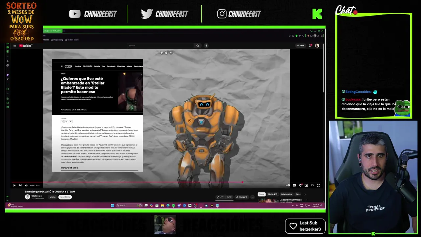Viewport: 421px width, 237px height.
Task: Open the taskbar clock and date
Action: coord(316,205)
